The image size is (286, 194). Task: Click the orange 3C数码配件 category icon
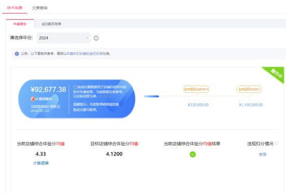(x=33, y=99)
